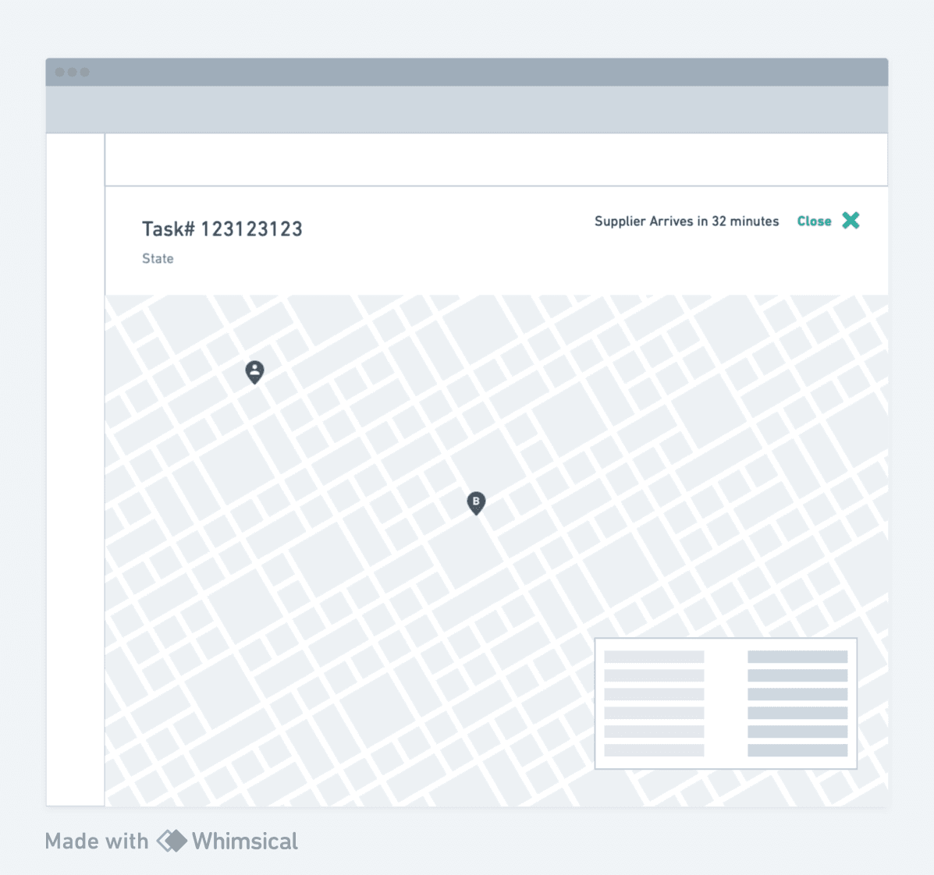
Task: Click the Close text link
Action: pyautogui.click(x=815, y=221)
